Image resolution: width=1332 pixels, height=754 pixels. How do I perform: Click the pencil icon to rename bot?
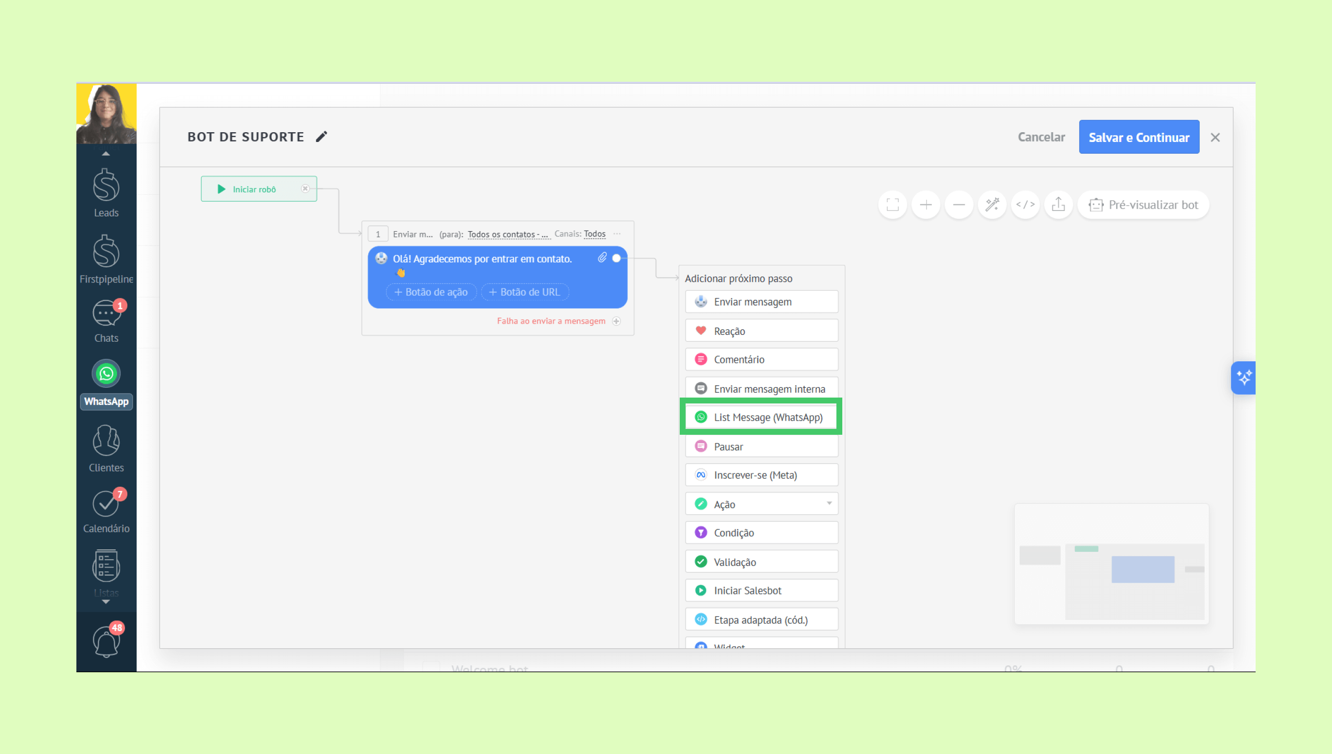tap(322, 137)
